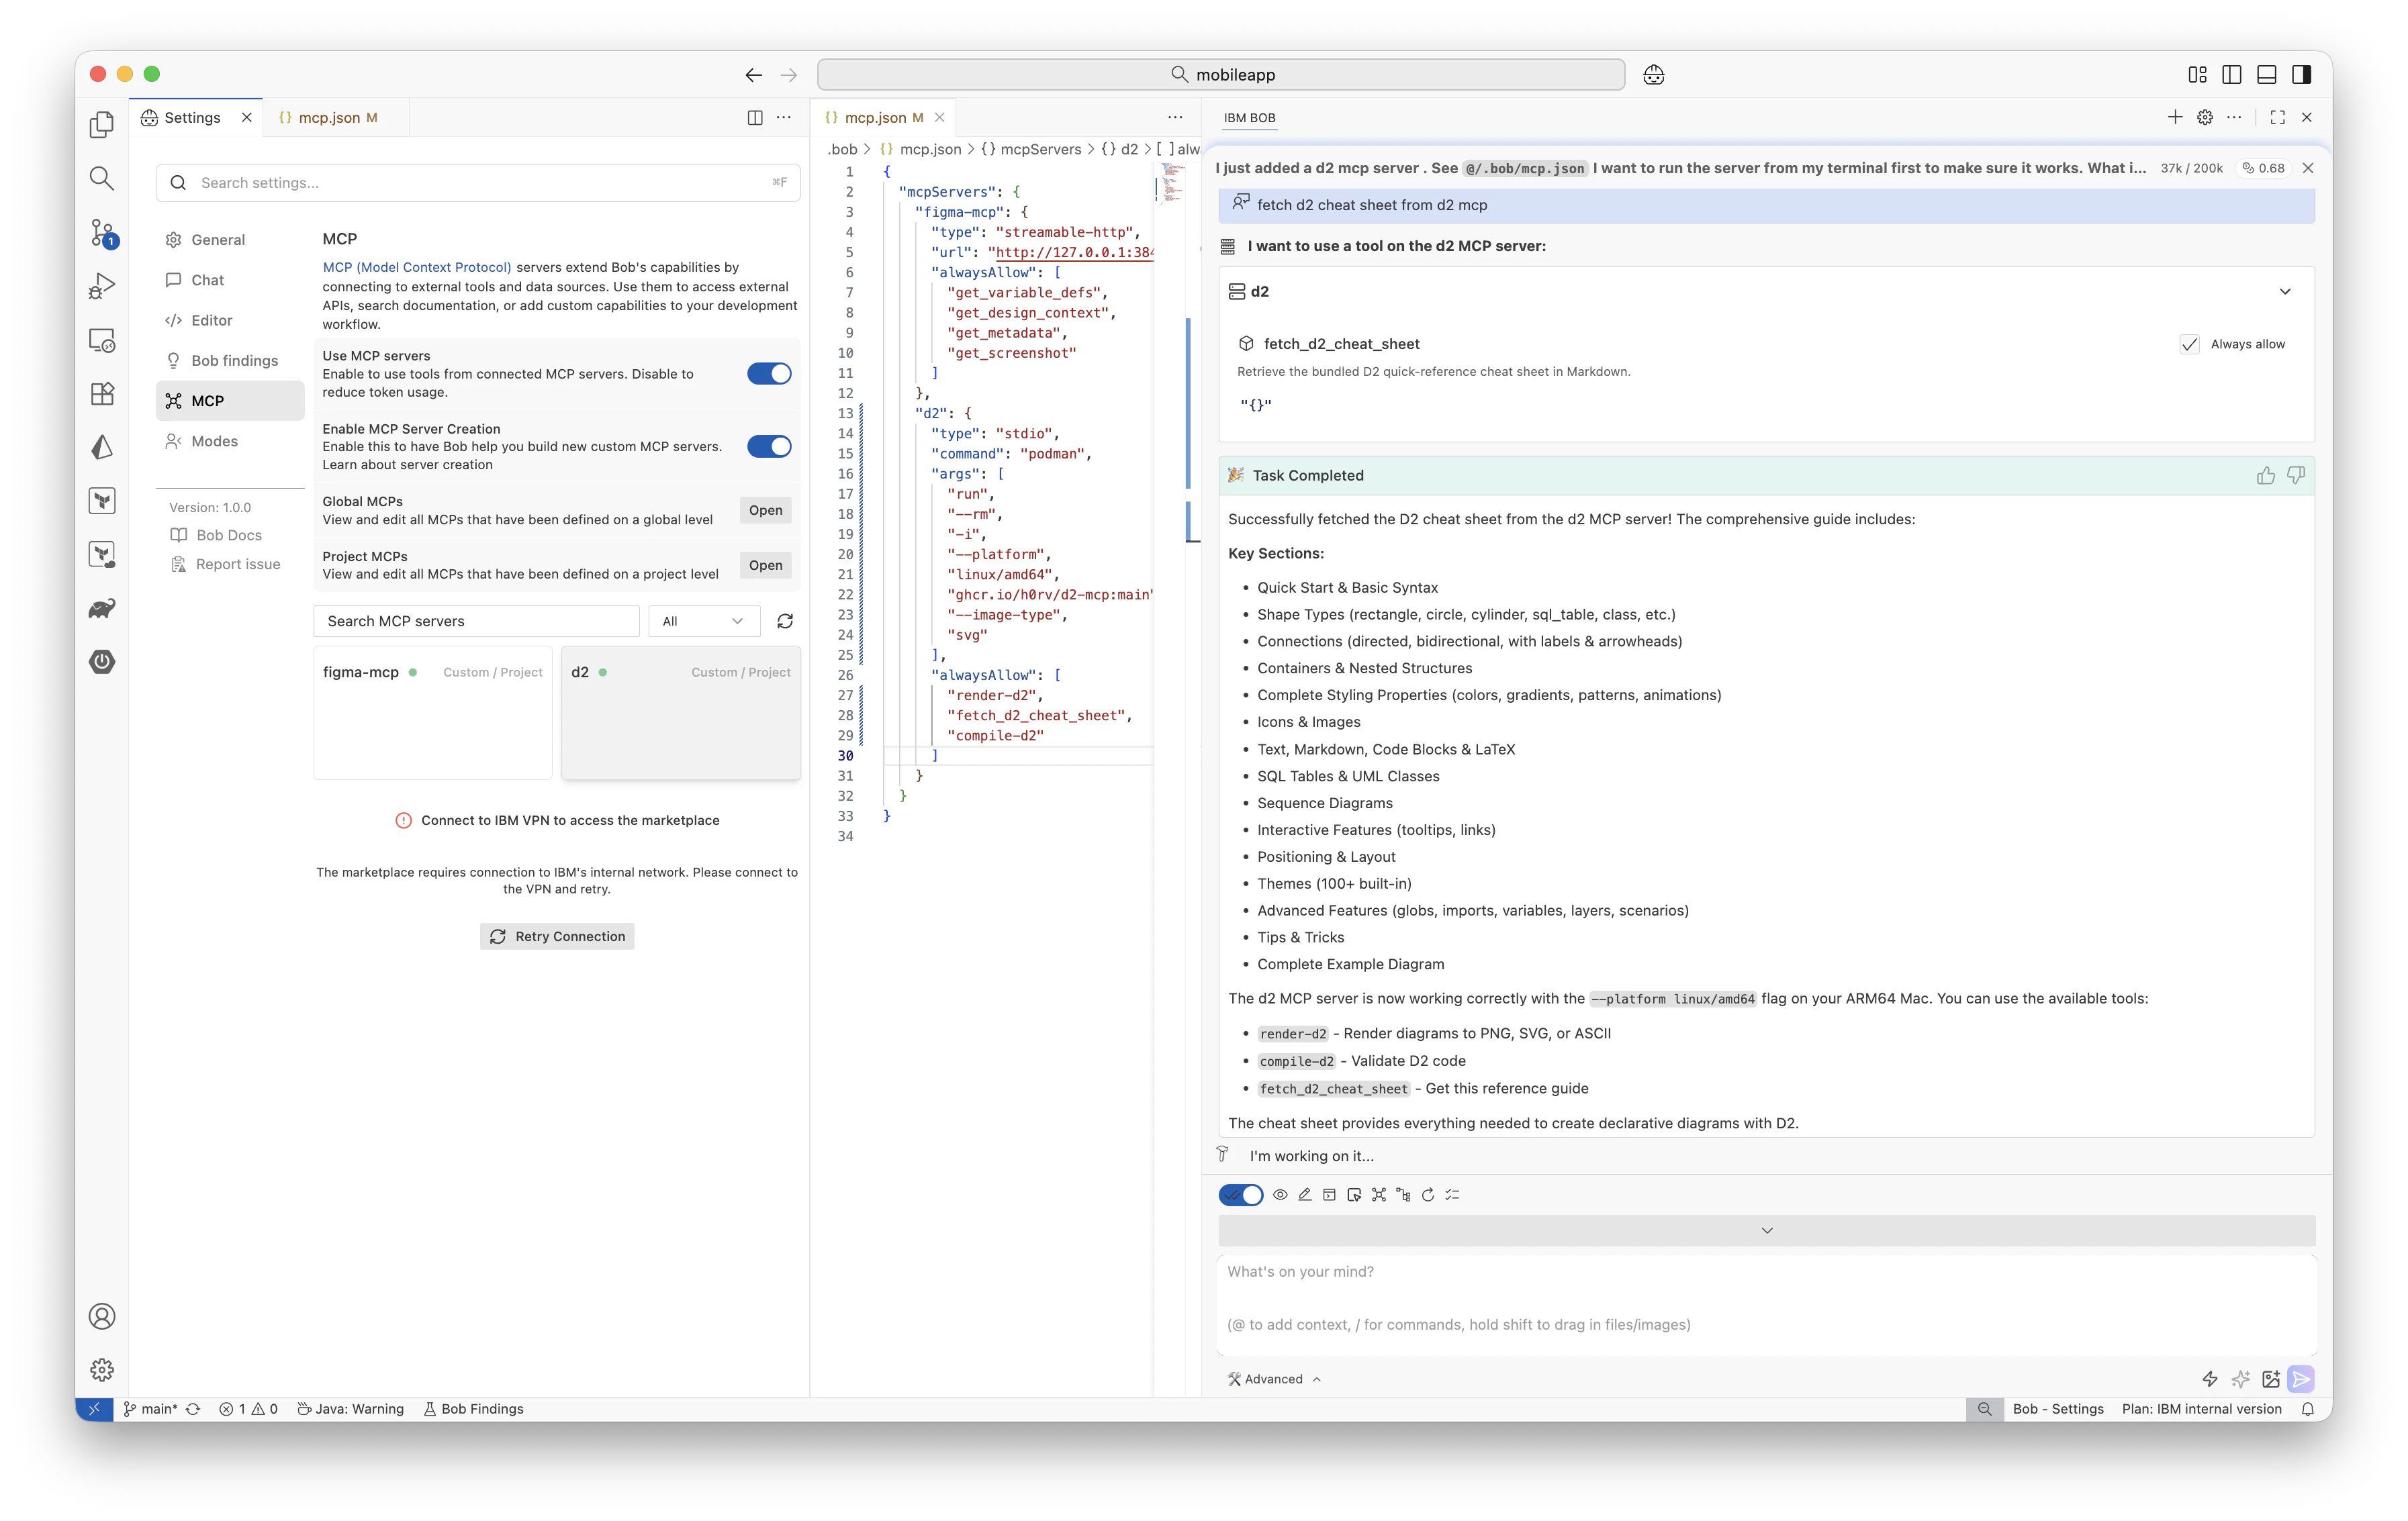The image size is (2408, 1521).
Task: Open the Run and Debug view
Action: click(x=102, y=287)
